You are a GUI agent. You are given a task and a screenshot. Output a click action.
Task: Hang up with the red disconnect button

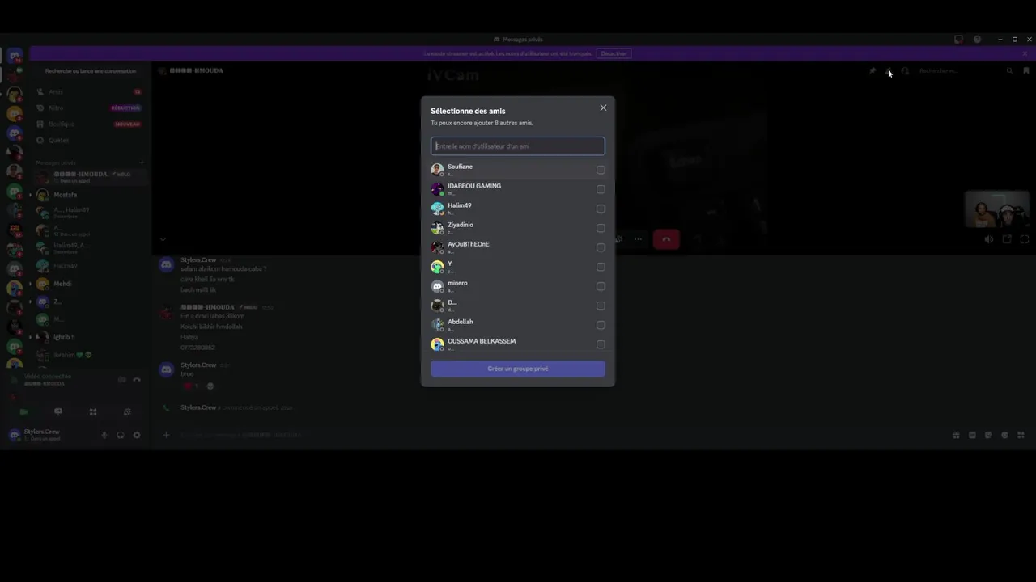(666, 239)
